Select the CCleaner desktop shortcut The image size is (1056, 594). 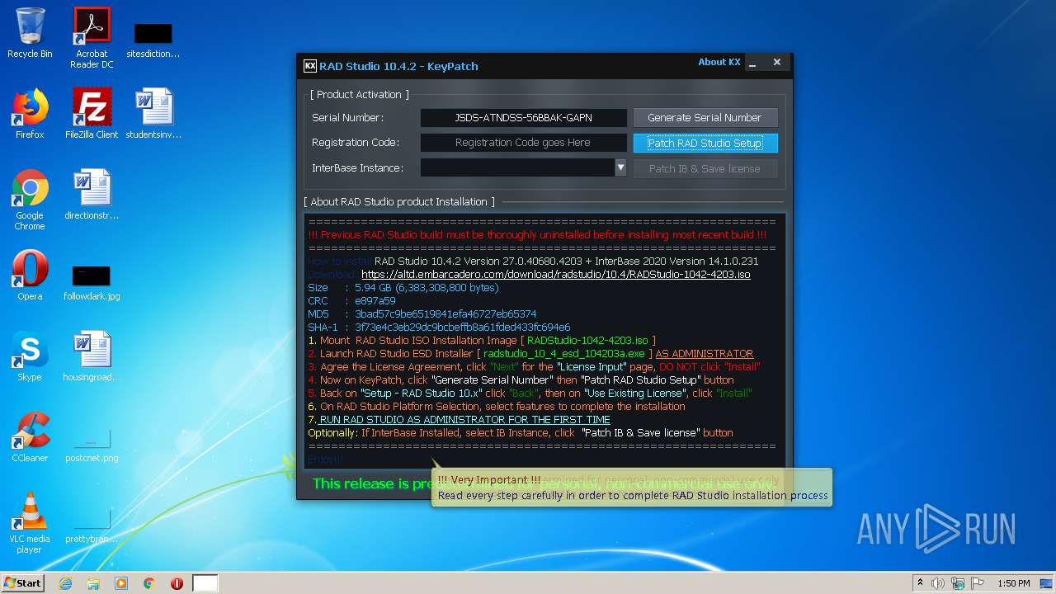(30, 436)
